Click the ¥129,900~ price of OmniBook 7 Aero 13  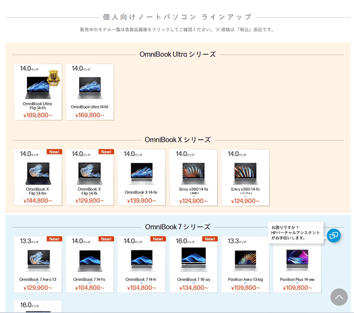click(38, 288)
